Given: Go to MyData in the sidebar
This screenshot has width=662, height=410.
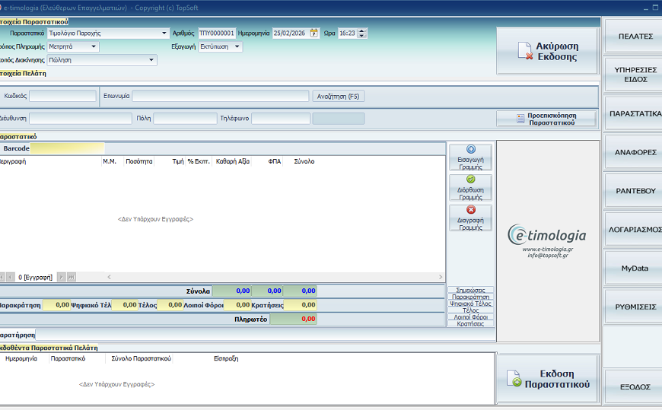Looking at the screenshot, I should (633, 269).
